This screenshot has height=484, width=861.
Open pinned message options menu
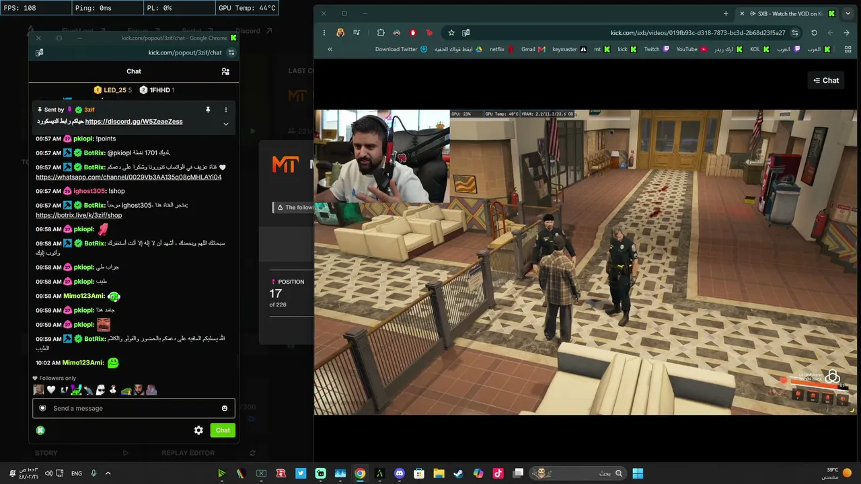[226, 110]
